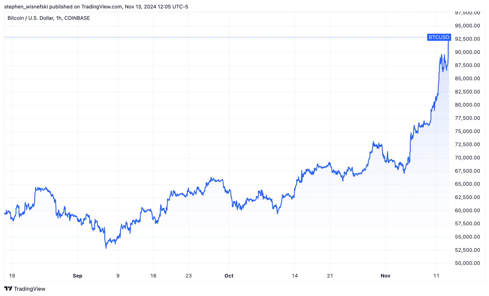This screenshot has width=489, height=296.
Task: Click the 62,500.00 price axis label
Action: click(467, 197)
